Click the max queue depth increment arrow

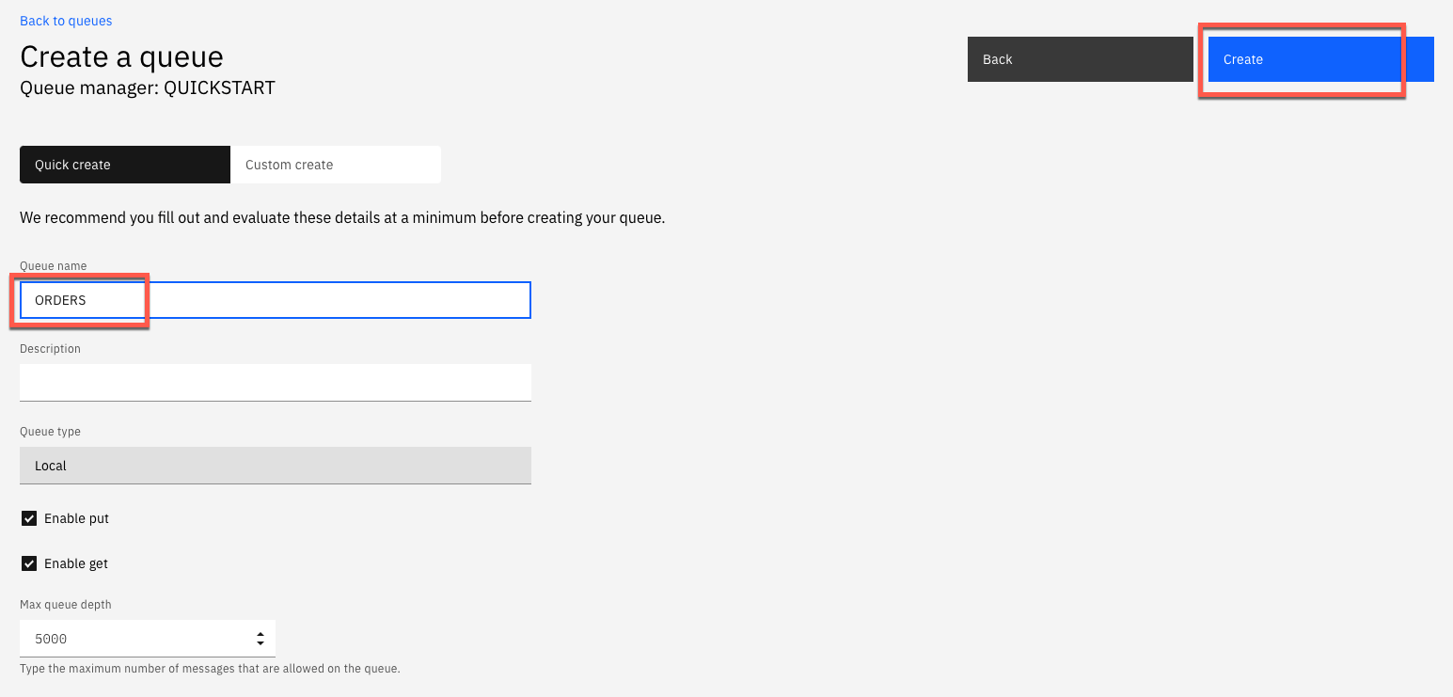(261, 633)
